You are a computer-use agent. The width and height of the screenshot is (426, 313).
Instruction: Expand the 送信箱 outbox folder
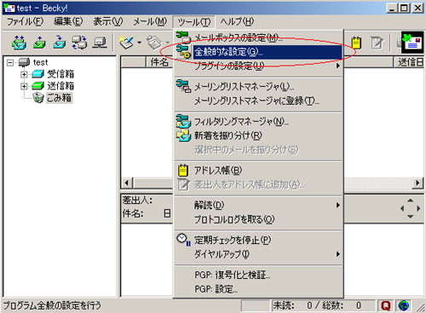click(x=24, y=86)
